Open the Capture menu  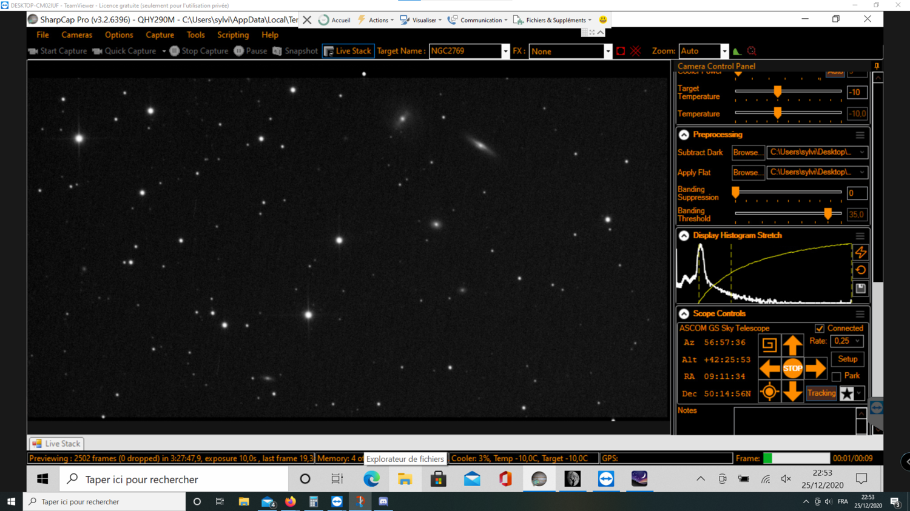tap(160, 35)
